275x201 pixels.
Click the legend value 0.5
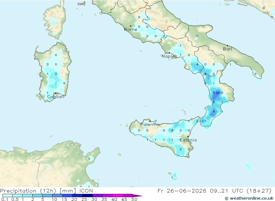tap(15, 199)
